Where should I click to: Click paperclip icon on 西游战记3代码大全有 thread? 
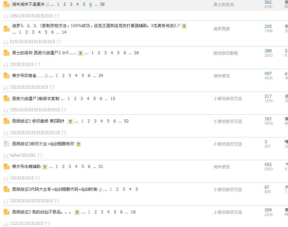click(x=100, y=190)
